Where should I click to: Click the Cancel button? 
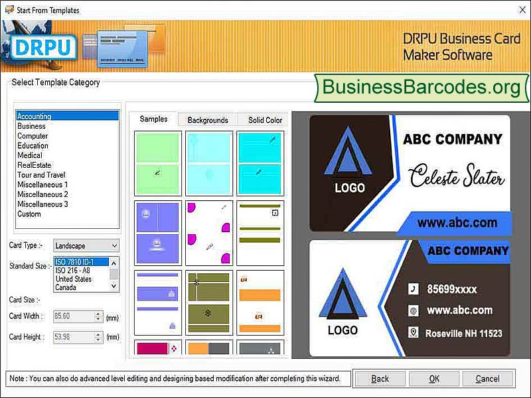[488, 379]
